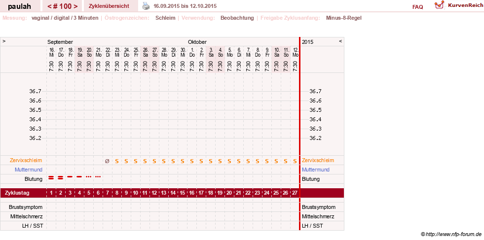Click the S mucus symbol on cycle day 15
This screenshot has height=240, width=484.
(x=182, y=161)
